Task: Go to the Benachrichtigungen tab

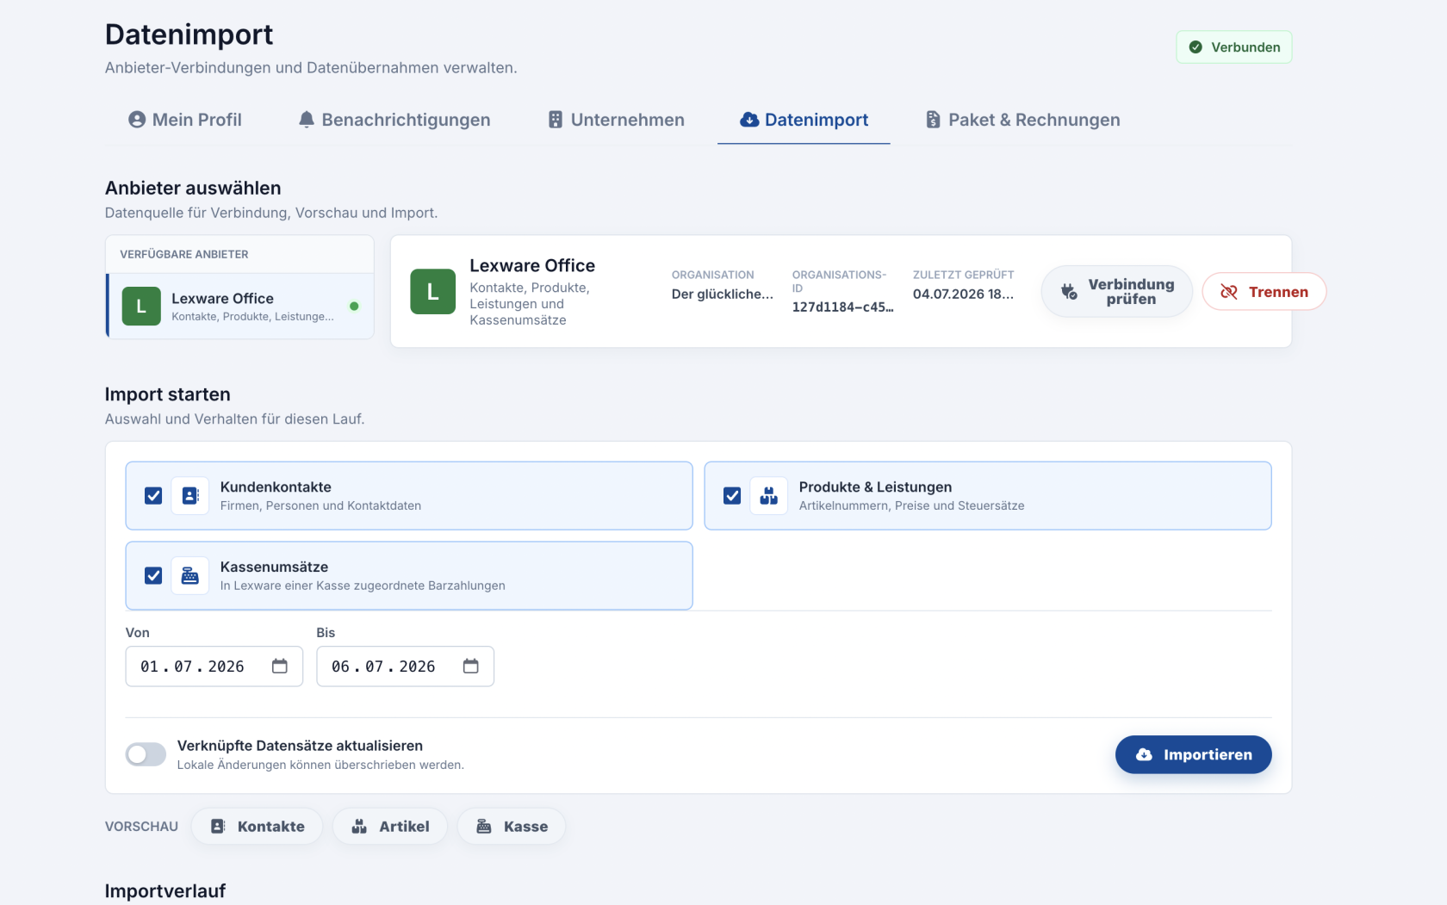Action: [394, 120]
